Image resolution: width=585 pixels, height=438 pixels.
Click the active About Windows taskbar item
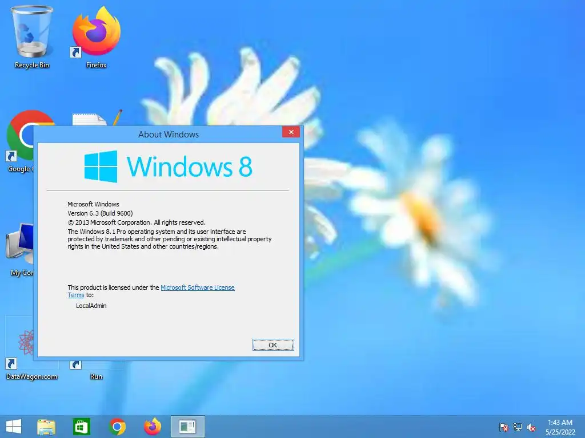(x=187, y=427)
